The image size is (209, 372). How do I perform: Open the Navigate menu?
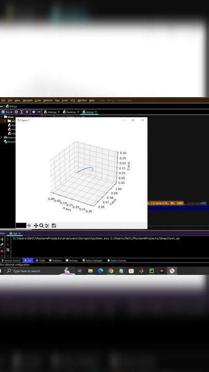click(x=27, y=100)
